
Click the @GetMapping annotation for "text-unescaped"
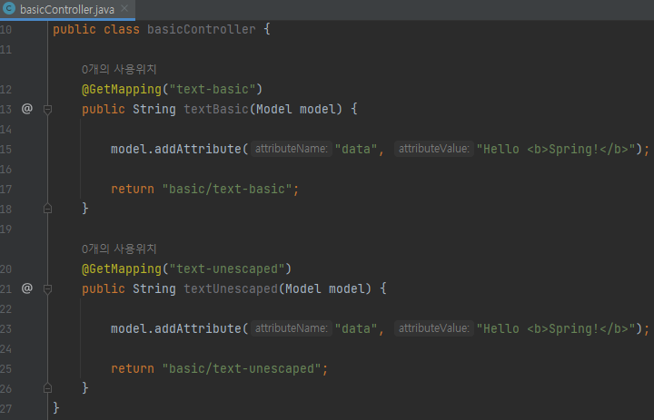pyautogui.click(x=122, y=269)
